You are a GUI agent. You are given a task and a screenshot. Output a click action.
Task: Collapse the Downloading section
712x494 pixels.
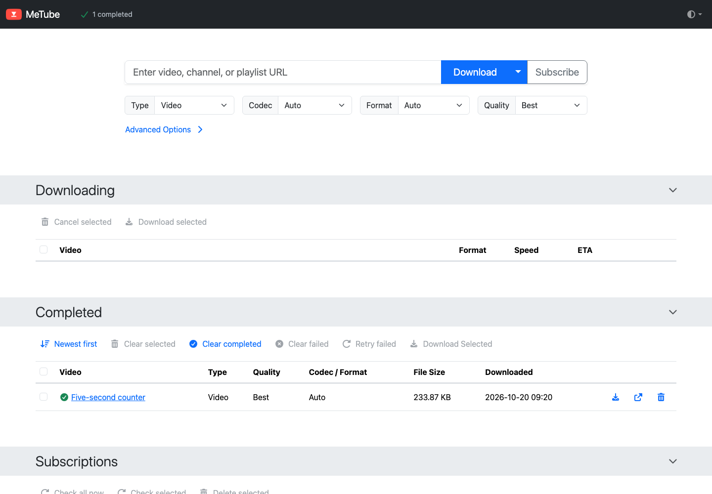click(x=673, y=190)
